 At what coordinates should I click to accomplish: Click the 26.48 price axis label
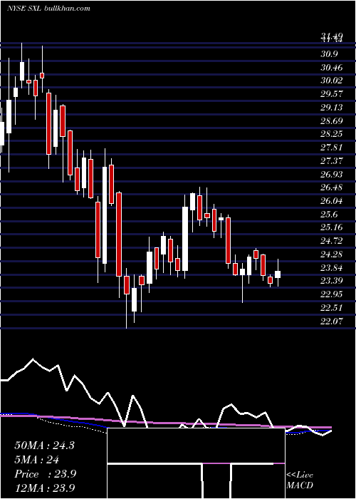[x=332, y=187]
